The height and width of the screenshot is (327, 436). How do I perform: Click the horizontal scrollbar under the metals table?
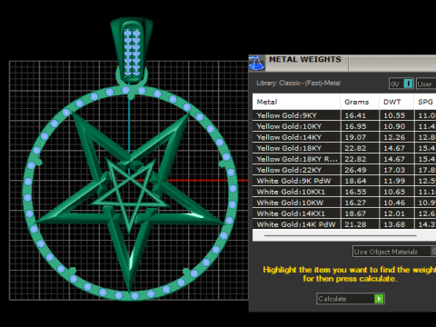pos(341,235)
